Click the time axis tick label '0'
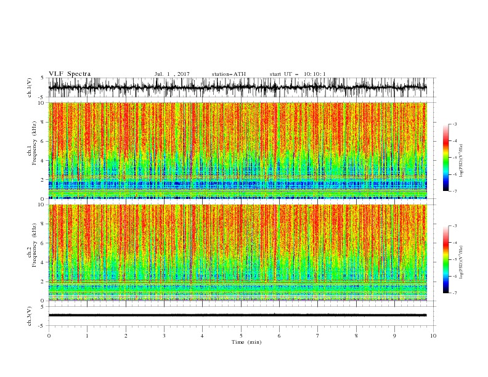The image size is (488, 377). click(x=49, y=336)
